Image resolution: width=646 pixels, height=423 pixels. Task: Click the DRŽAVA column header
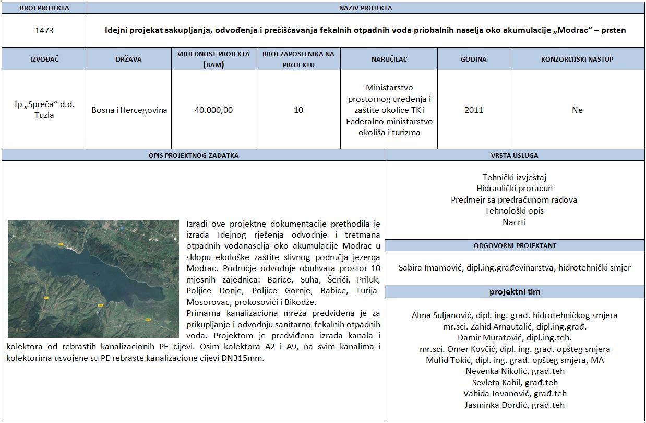pyautogui.click(x=129, y=59)
